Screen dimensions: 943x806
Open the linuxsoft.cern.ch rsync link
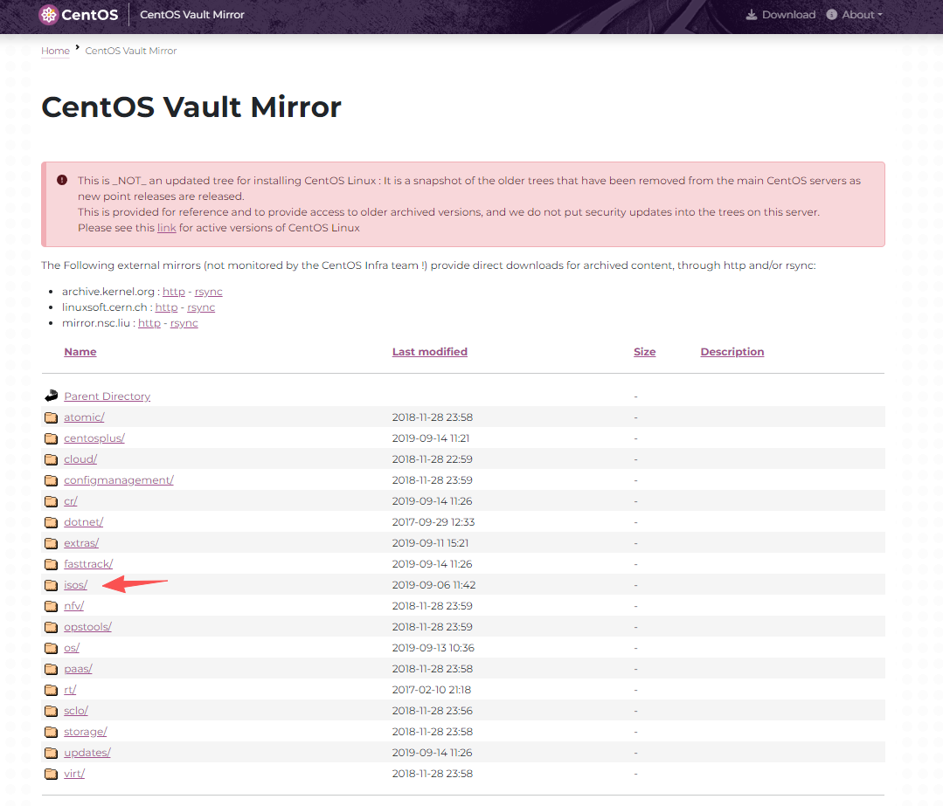(x=201, y=307)
